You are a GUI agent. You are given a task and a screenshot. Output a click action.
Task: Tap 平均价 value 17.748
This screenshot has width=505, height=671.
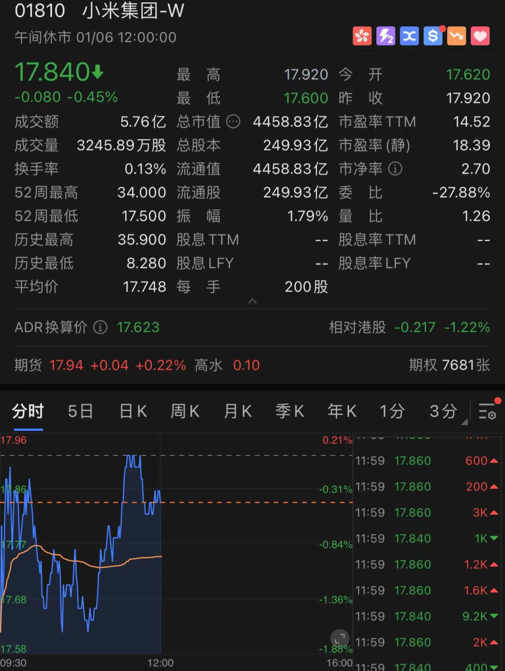click(144, 286)
